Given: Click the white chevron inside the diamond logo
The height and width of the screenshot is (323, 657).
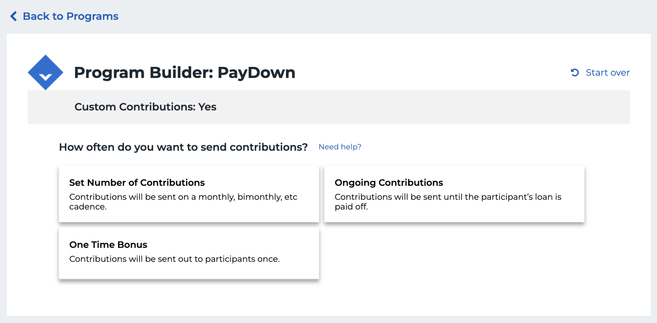Looking at the screenshot, I should coord(45,77).
